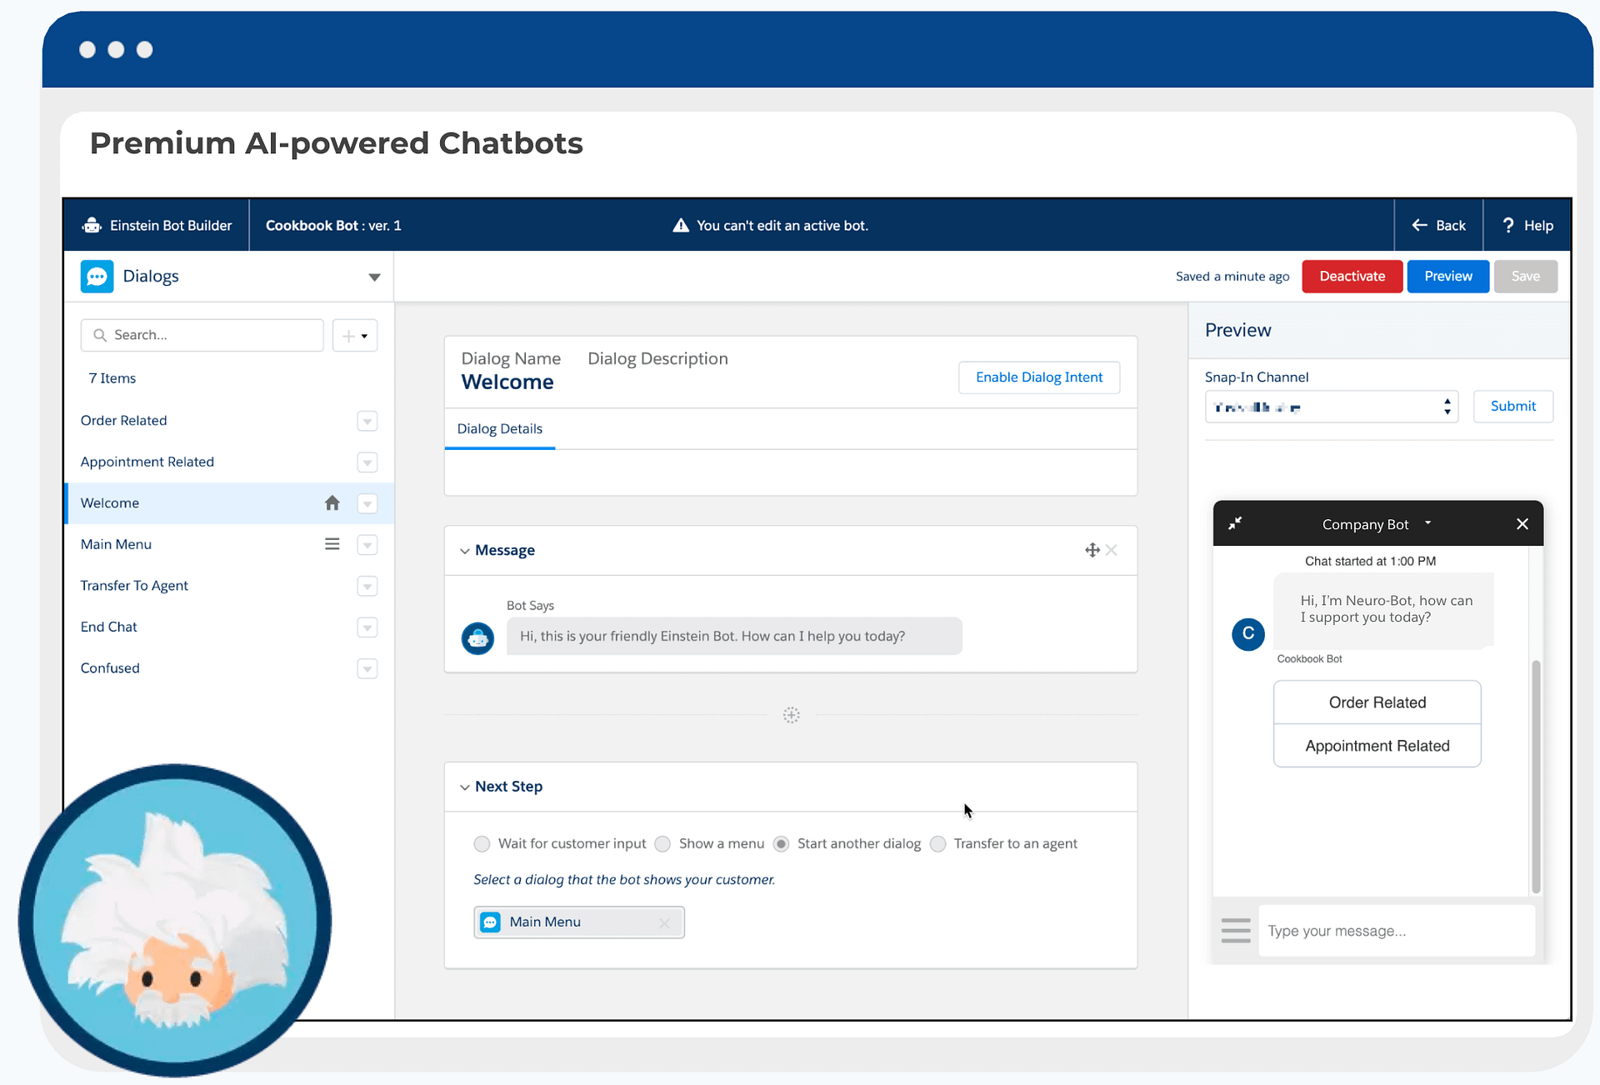Choose Order Related in chat preview

click(1377, 702)
